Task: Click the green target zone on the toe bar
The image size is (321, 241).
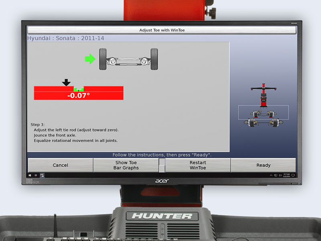Action: (79, 88)
